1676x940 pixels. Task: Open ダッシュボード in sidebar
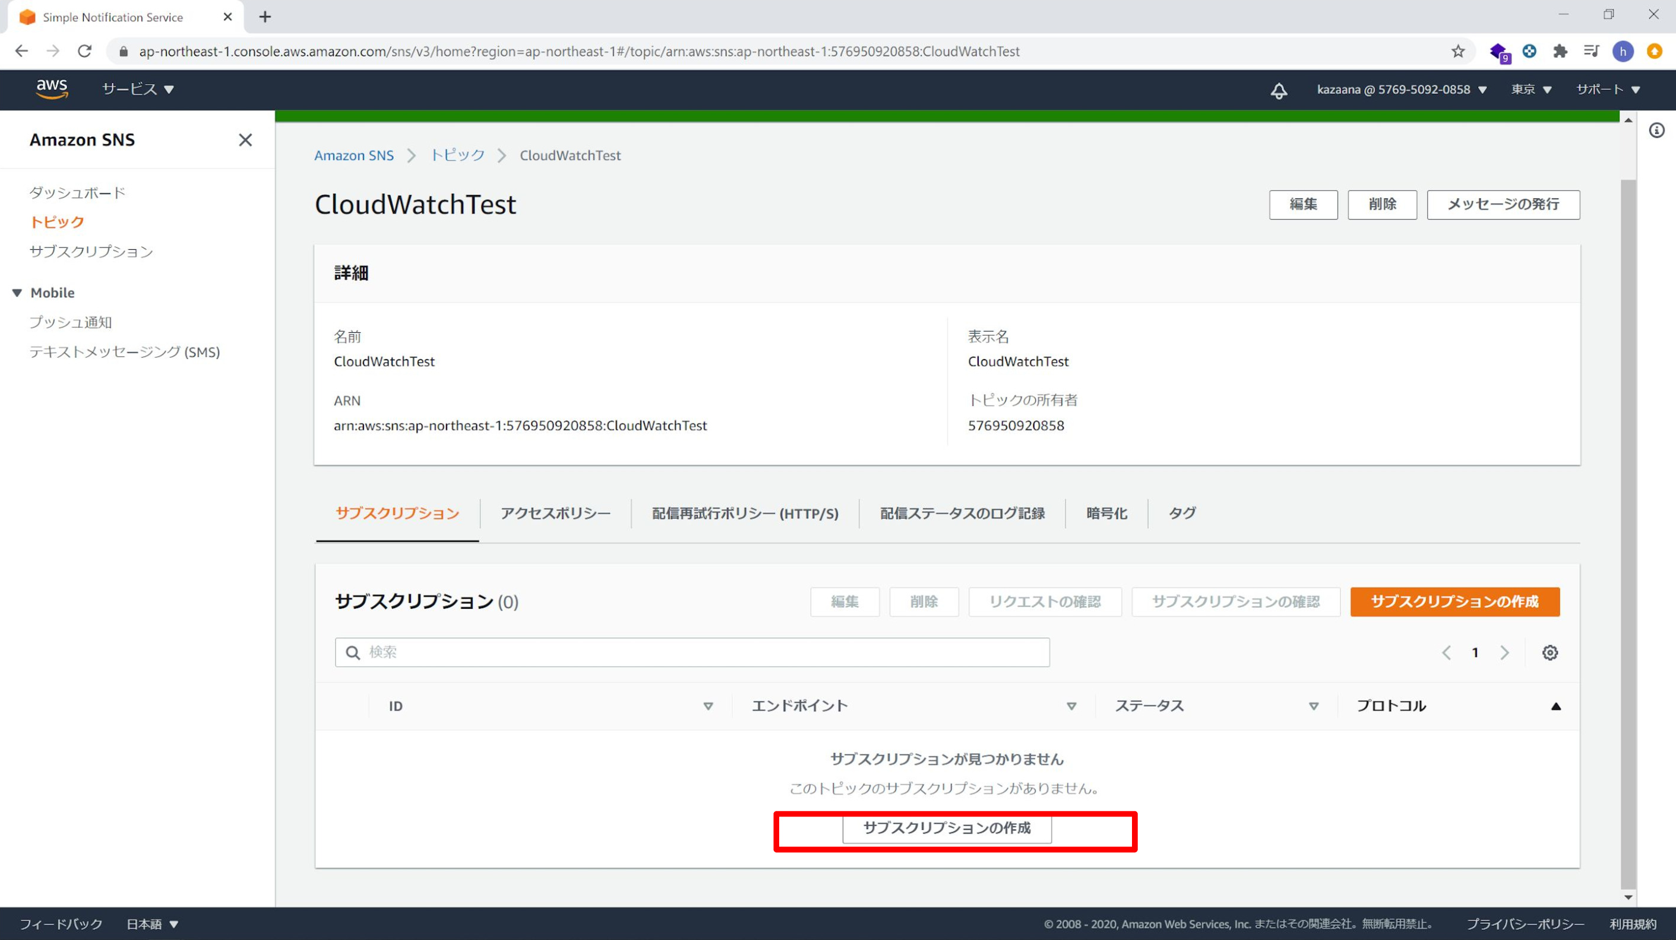tap(77, 192)
